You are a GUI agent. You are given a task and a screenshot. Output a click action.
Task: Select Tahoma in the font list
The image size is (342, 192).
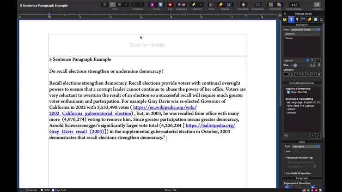[289, 38]
